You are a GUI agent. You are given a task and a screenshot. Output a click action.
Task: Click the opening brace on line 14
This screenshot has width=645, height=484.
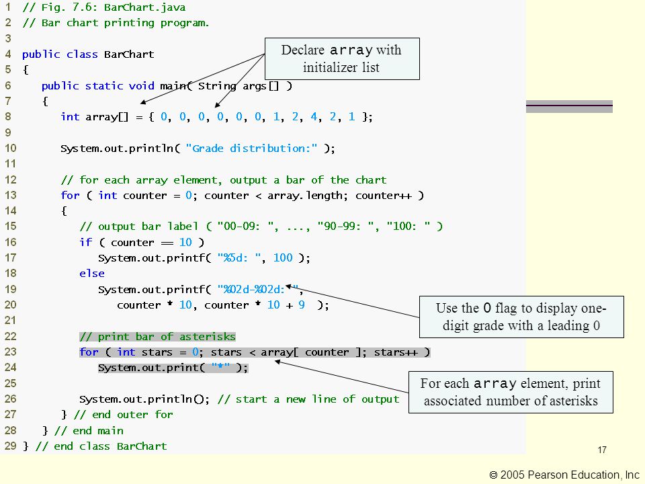point(64,211)
